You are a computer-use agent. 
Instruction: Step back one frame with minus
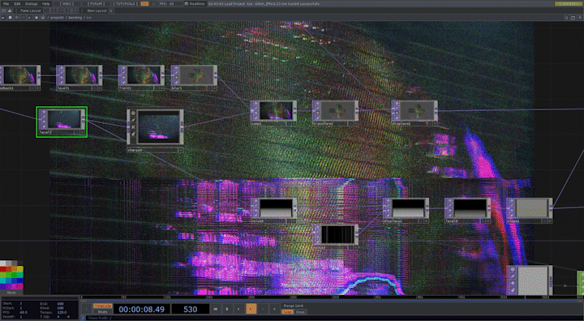pos(263,309)
